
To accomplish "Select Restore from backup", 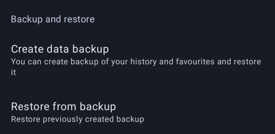I will 63,106.
